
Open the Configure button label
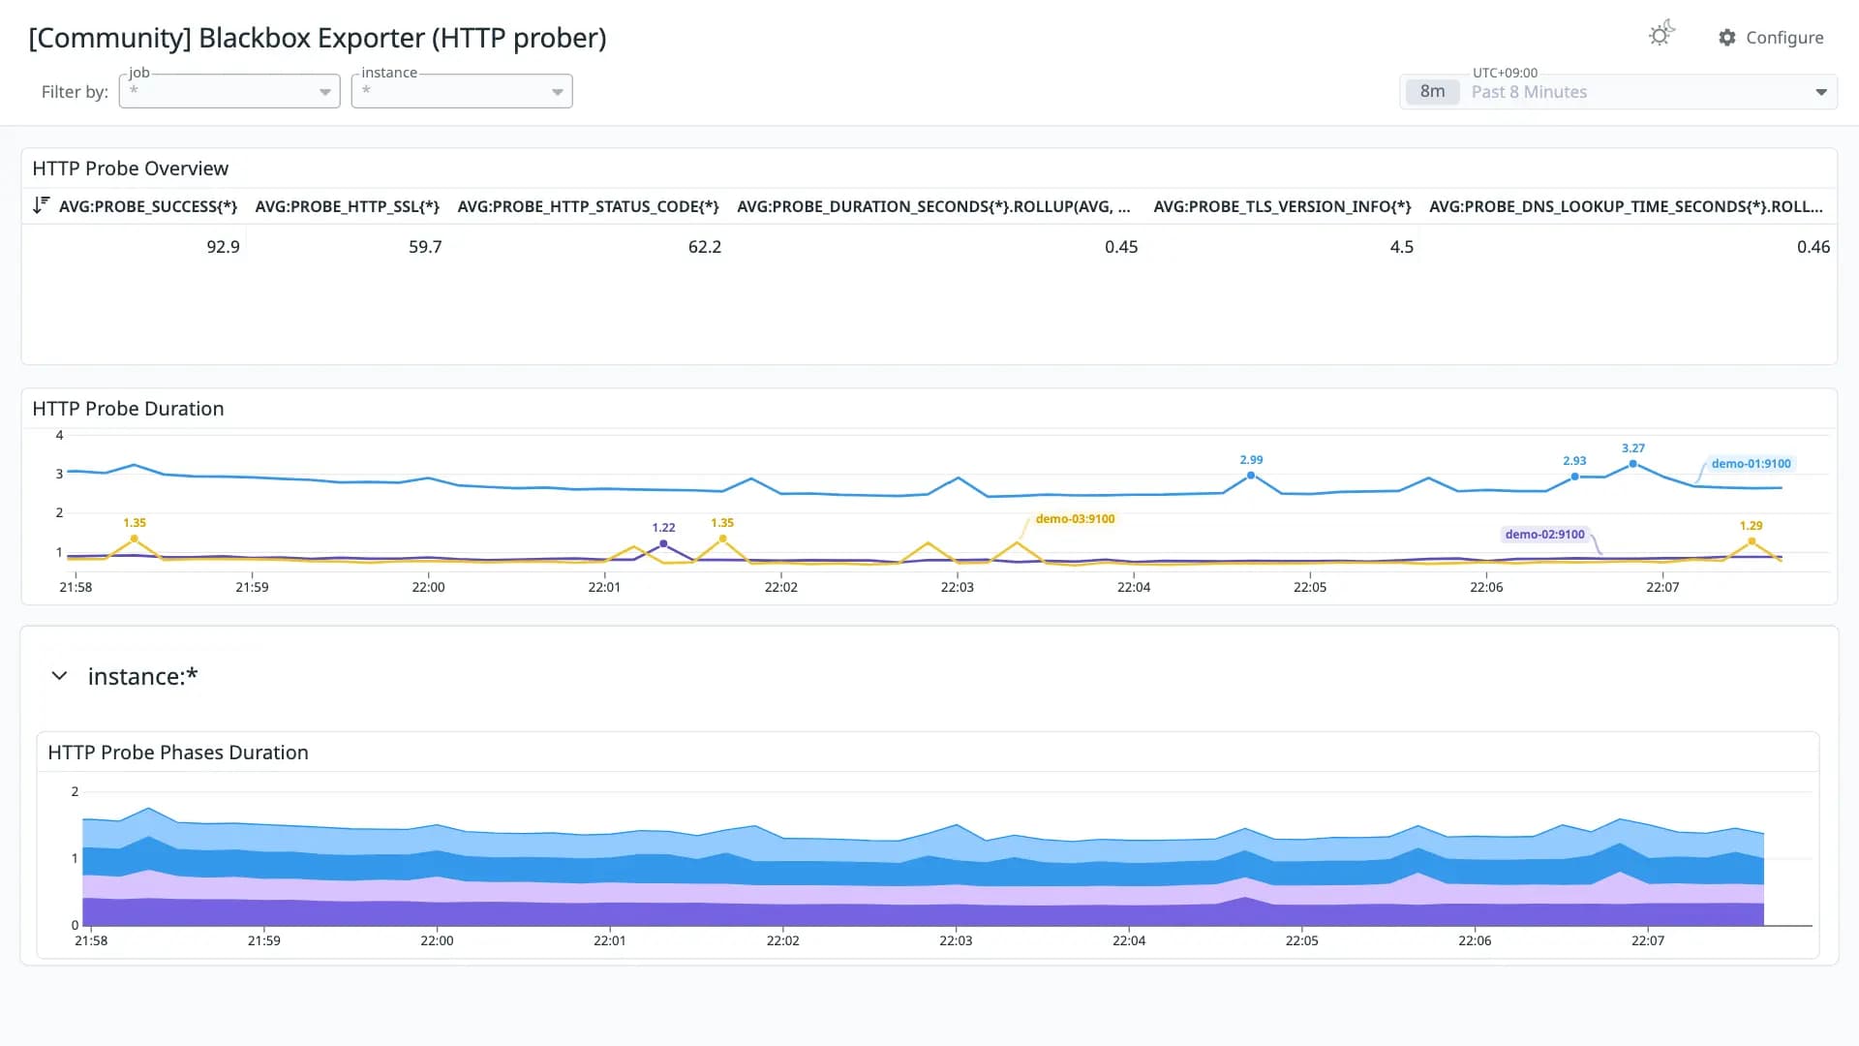1784,38
